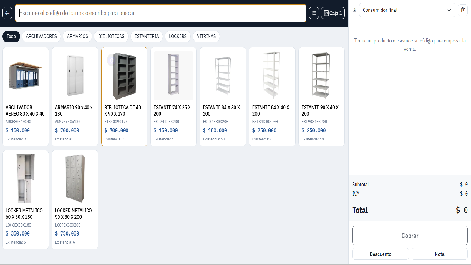Screen dimensions: 471x265
Task: Select the LOCKERS category filter
Action: coord(178,37)
